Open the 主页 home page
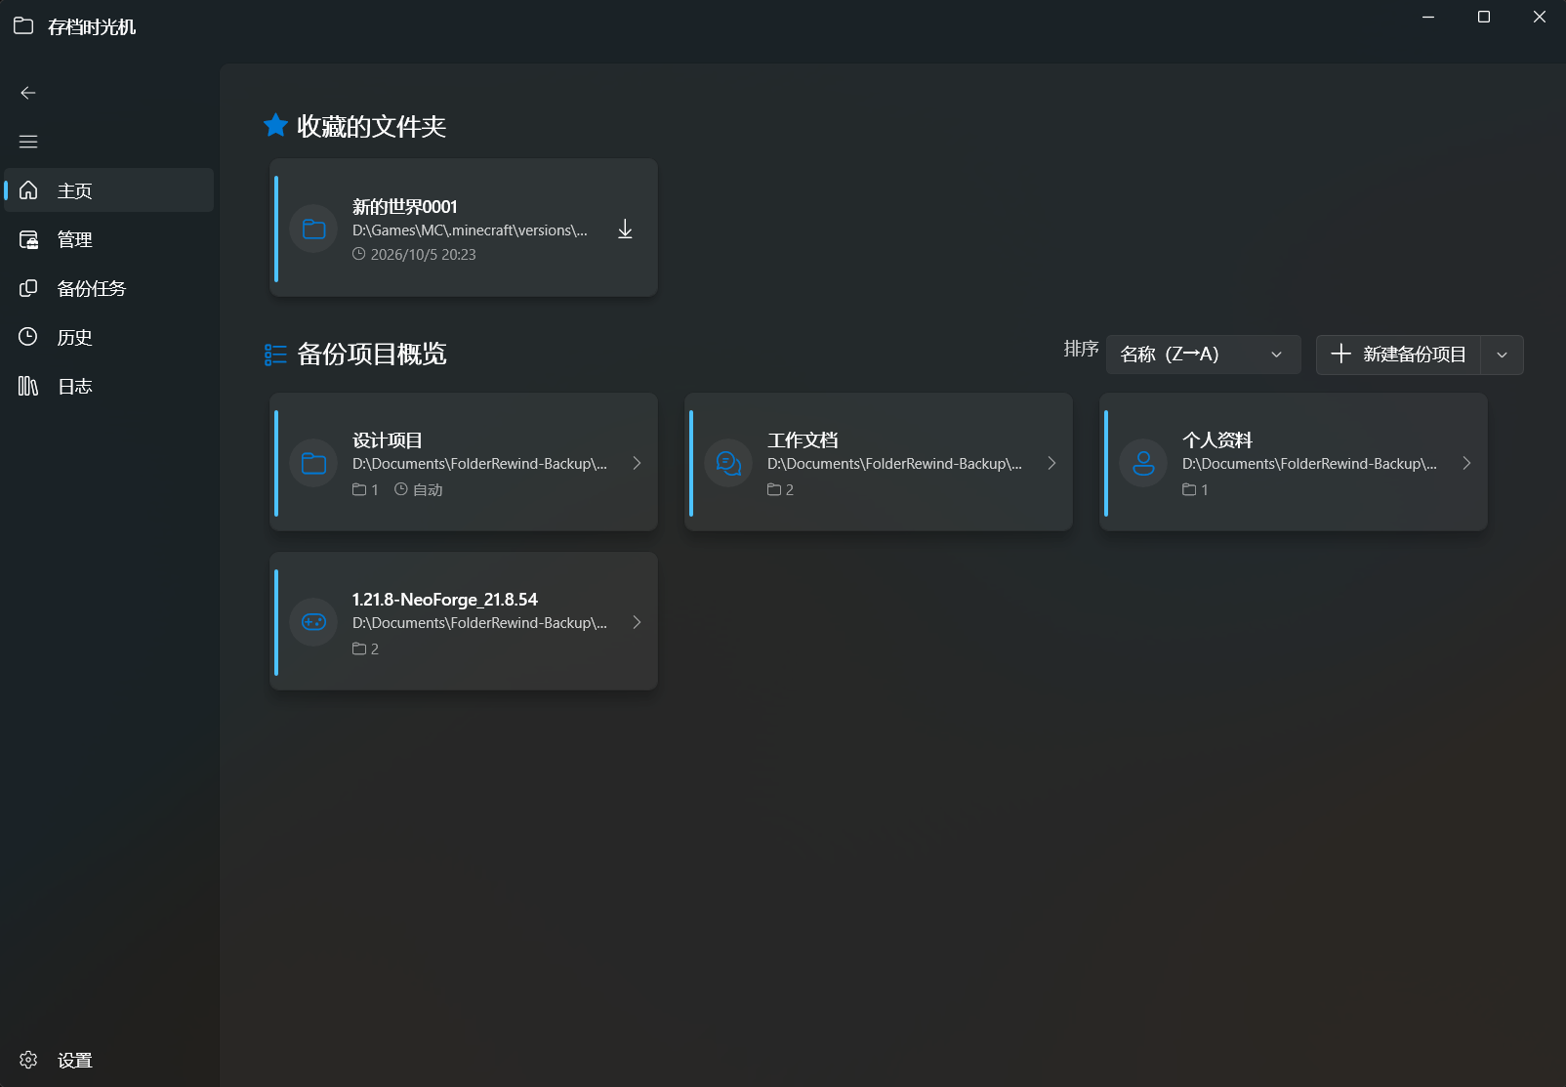The width and height of the screenshot is (1566, 1087). pos(109,190)
